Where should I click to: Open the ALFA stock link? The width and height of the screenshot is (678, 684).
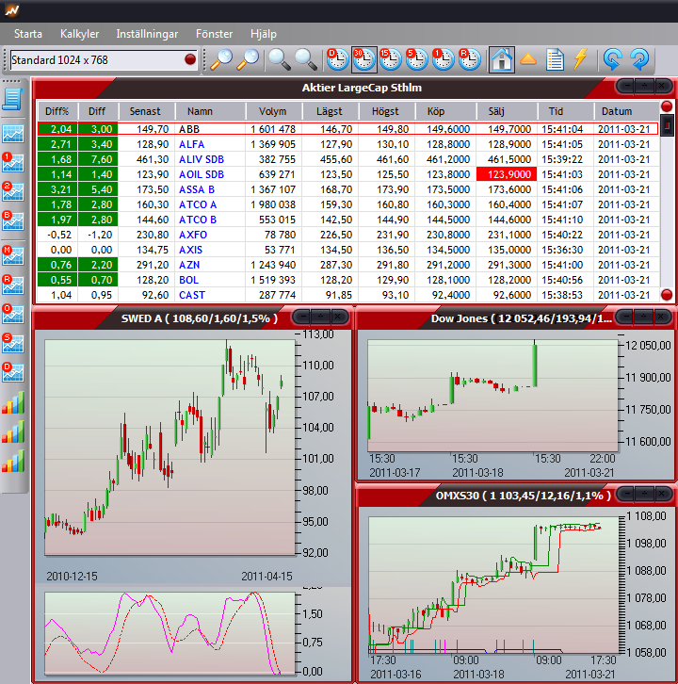(x=191, y=144)
